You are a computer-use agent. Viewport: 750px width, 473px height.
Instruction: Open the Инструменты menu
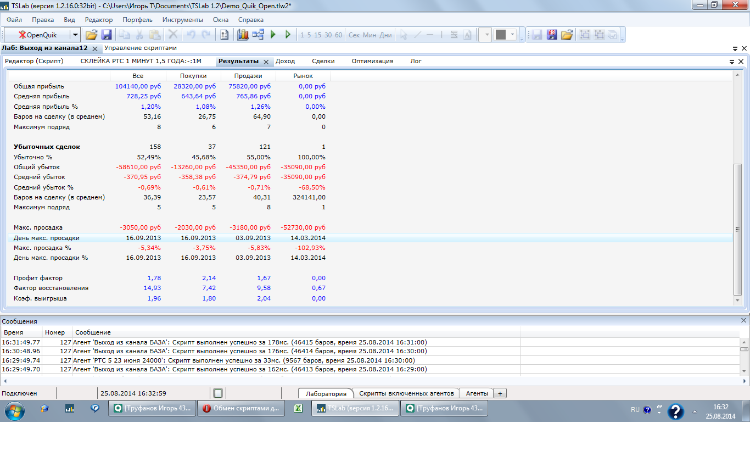point(182,20)
